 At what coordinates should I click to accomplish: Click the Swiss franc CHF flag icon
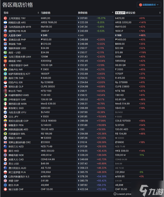pos(5,189)
